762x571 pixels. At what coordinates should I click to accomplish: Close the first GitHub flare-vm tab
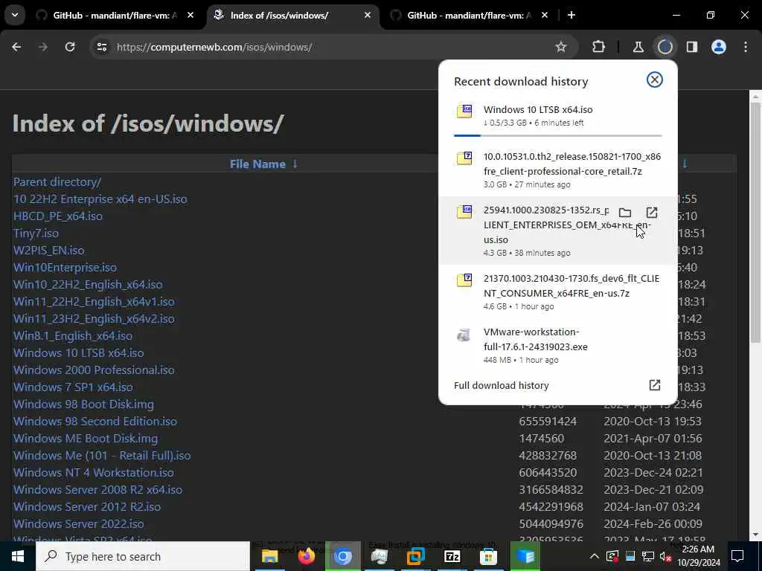point(190,15)
